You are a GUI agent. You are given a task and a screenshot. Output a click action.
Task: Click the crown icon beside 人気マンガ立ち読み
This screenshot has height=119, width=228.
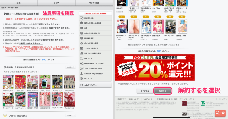click(x=5, y=116)
